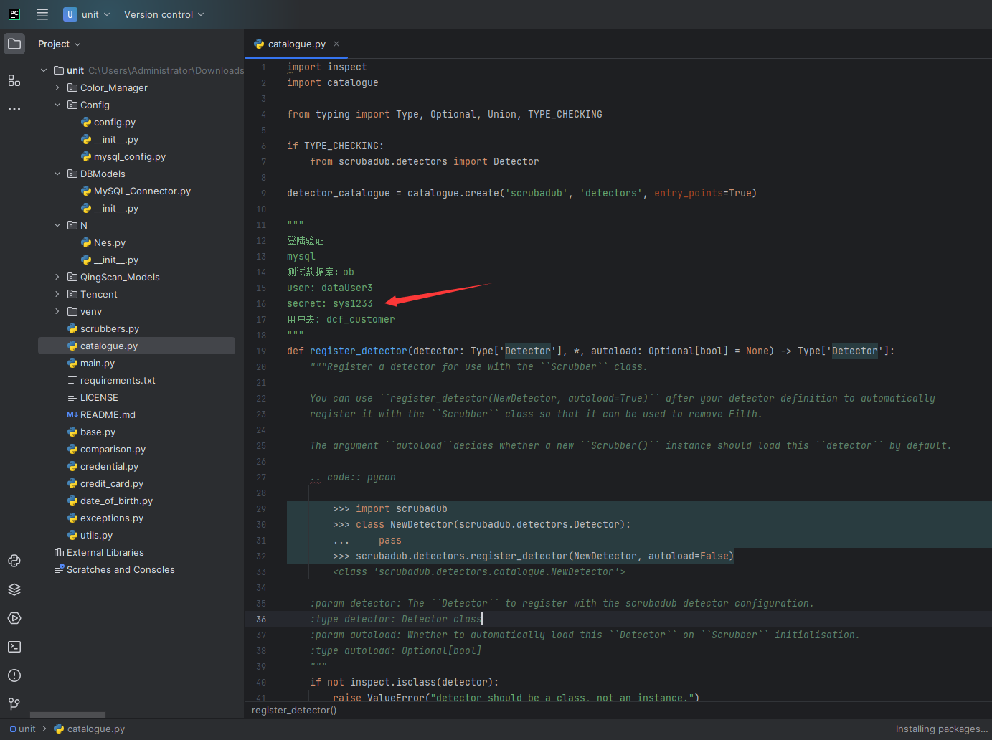Collapse the Config folder
This screenshot has height=740, width=992.
pyautogui.click(x=57, y=105)
